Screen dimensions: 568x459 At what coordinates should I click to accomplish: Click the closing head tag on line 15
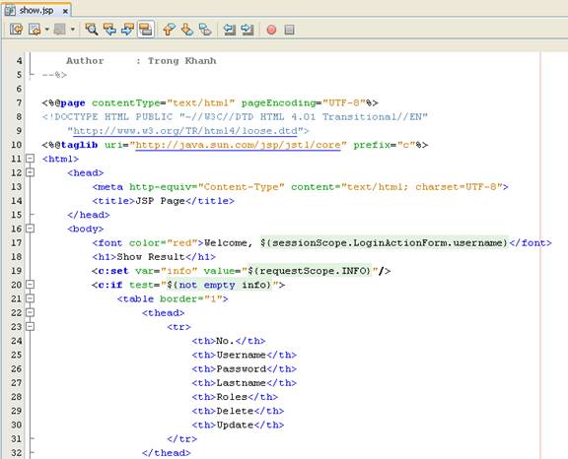click(89, 215)
